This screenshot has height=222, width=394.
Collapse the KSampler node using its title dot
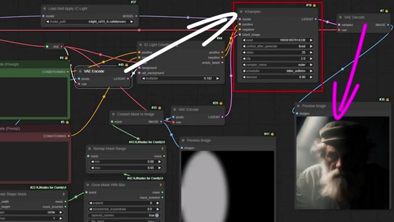pos(241,12)
